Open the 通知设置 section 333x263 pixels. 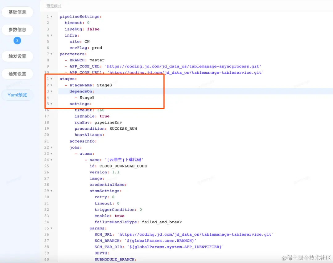point(17,74)
